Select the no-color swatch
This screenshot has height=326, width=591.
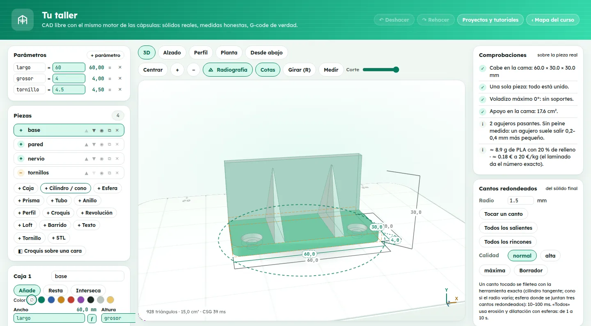tap(32, 300)
